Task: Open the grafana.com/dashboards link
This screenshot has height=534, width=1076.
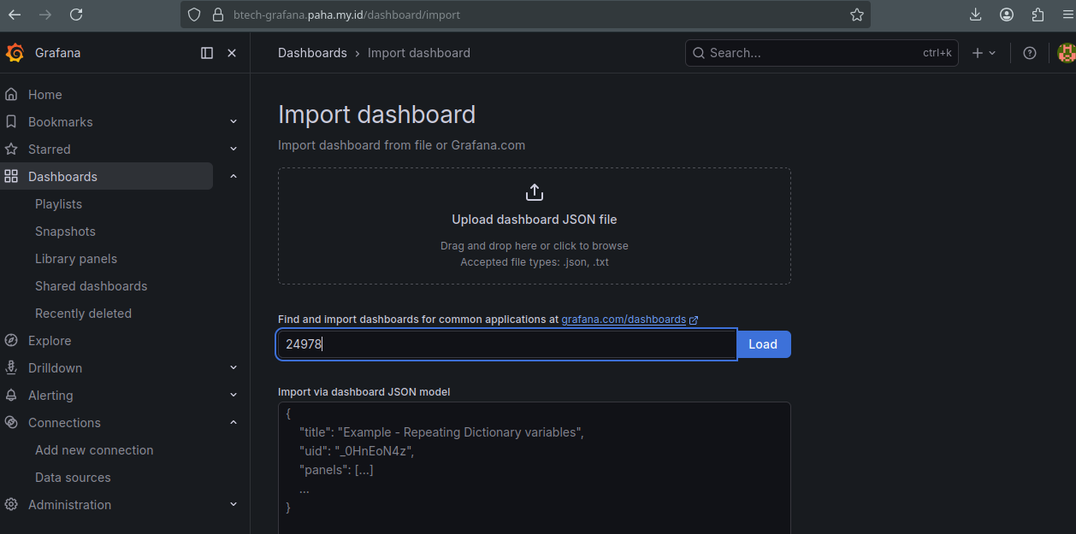Action: click(x=630, y=320)
